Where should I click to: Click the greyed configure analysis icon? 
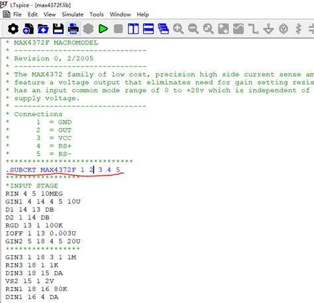(x=88, y=29)
